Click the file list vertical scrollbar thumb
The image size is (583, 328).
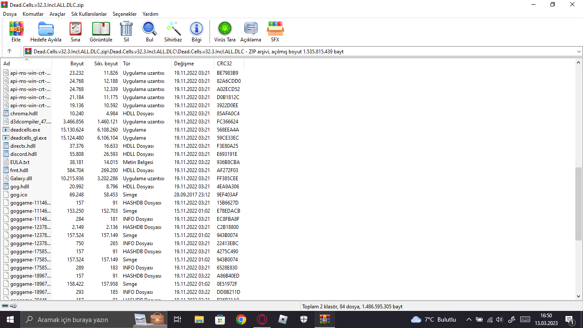coord(579,204)
